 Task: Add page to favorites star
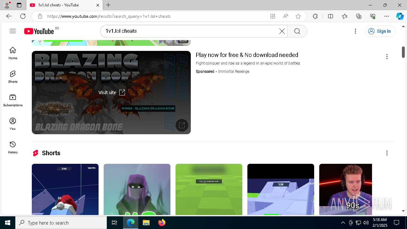click(298, 16)
